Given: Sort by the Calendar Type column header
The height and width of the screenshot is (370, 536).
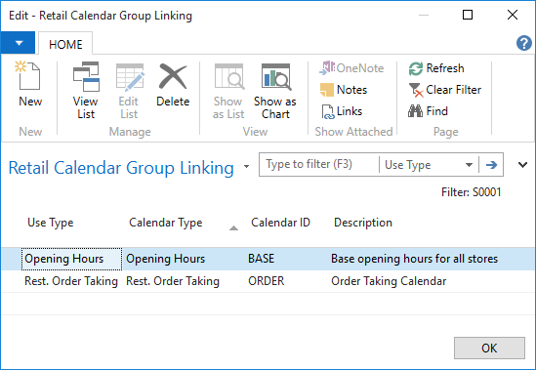Looking at the screenshot, I should point(165,223).
